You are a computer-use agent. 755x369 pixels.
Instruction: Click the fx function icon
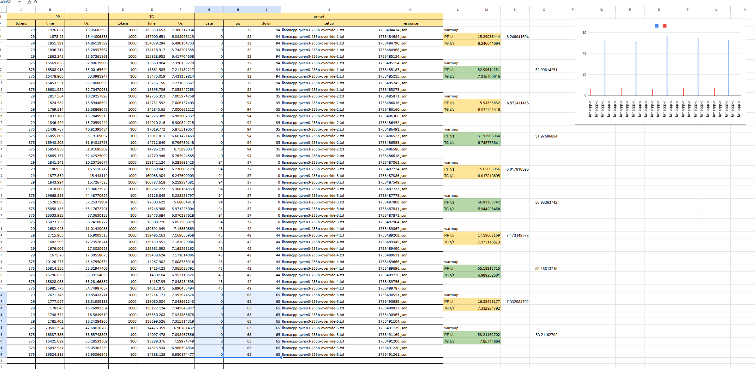[x=29, y=2]
